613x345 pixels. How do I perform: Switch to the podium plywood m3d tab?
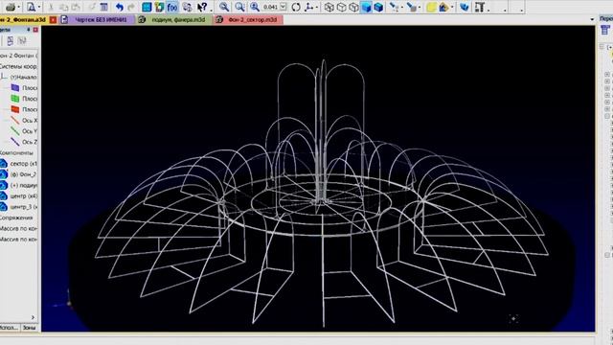click(x=174, y=19)
